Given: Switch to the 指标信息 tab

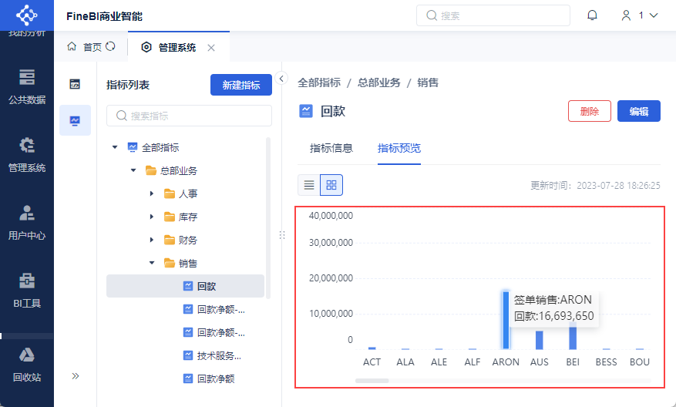Looking at the screenshot, I should [x=331, y=148].
